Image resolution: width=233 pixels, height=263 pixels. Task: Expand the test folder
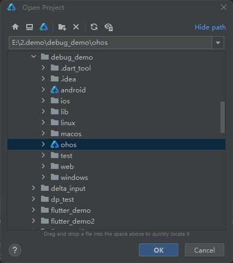[43, 155]
